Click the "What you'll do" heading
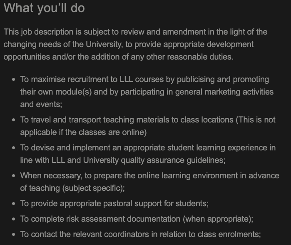Screen dimensions: 291x245 click(44, 8)
